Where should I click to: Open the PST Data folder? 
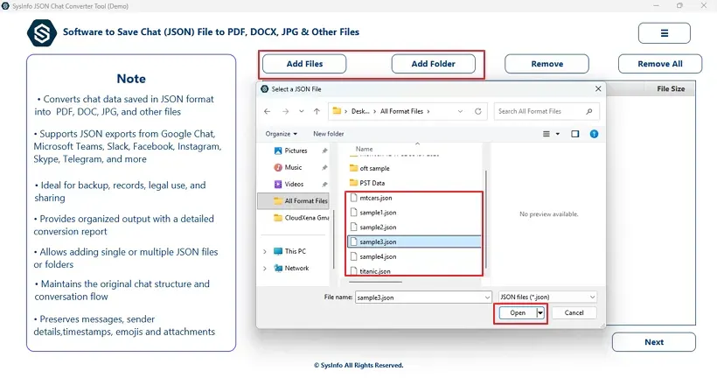tap(367, 183)
